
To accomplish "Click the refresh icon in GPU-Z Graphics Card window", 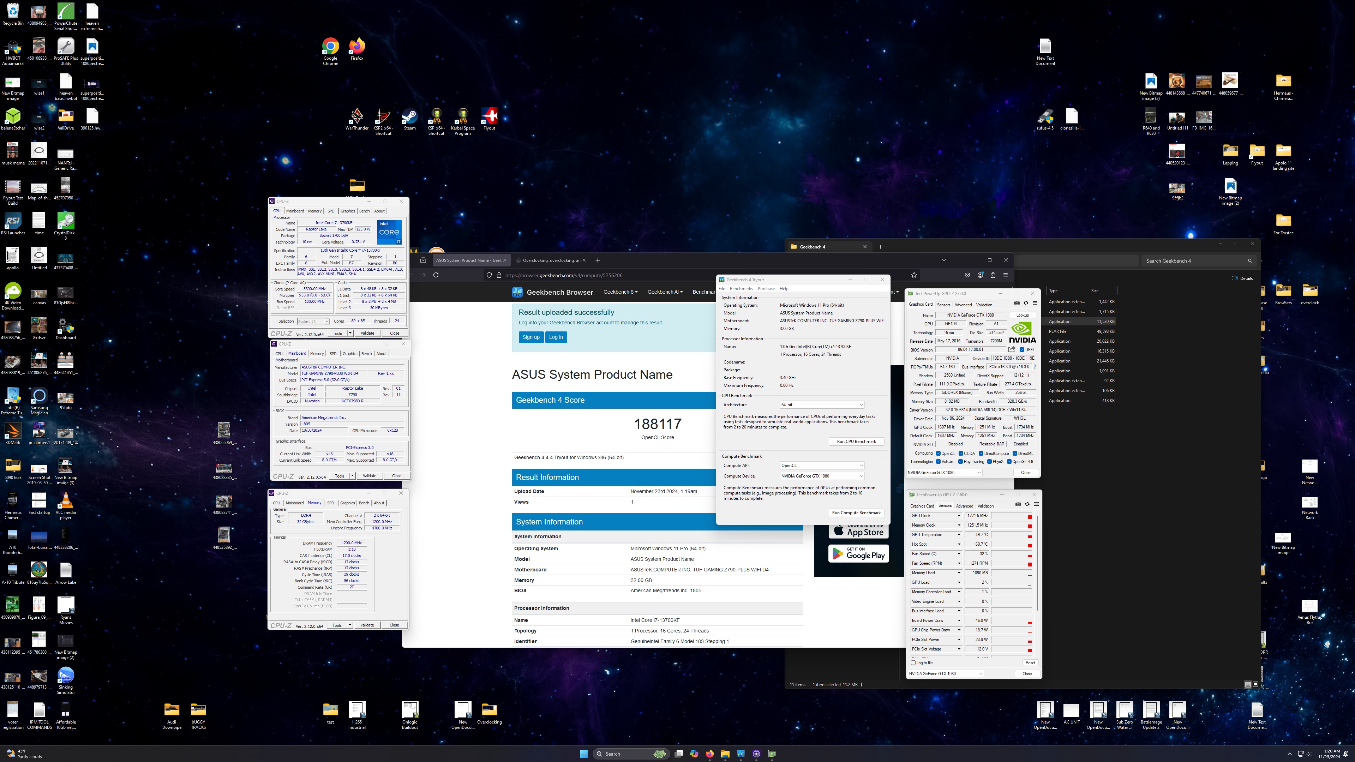I will tap(1026, 303).
